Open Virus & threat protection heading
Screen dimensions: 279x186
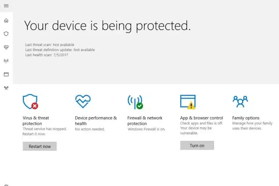(x=36, y=121)
